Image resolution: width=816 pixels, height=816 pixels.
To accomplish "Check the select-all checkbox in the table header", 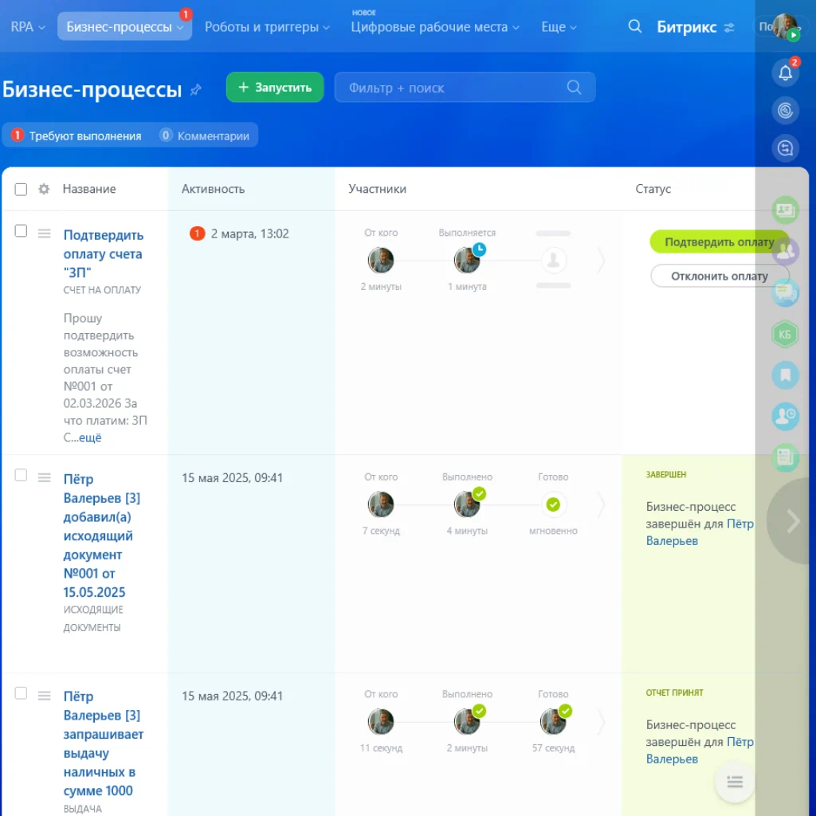I will [21, 189].
